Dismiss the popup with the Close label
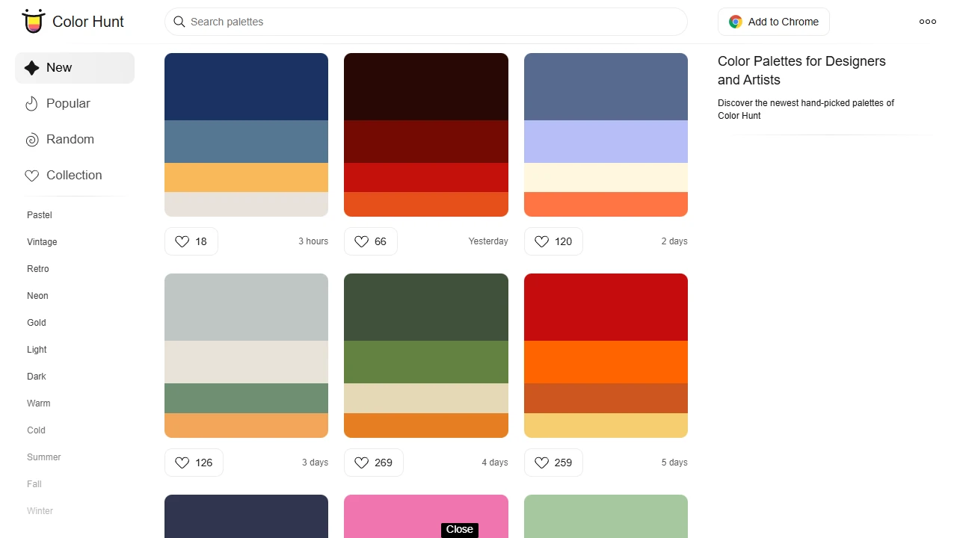The height and width of the screenshot is (538, 957). [x=459, y=530]
